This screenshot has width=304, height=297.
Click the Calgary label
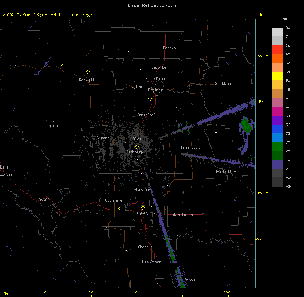tap(141, 213)
